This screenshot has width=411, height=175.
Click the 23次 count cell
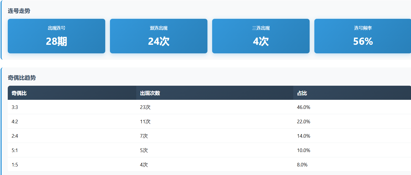click(x=145, y=107)
